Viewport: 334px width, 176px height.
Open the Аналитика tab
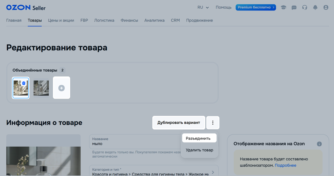coord(154,20)
